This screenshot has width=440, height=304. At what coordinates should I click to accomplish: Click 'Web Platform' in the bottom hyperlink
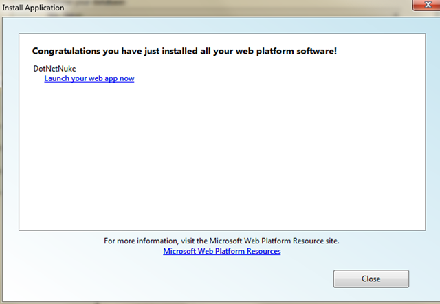point(219,252)
